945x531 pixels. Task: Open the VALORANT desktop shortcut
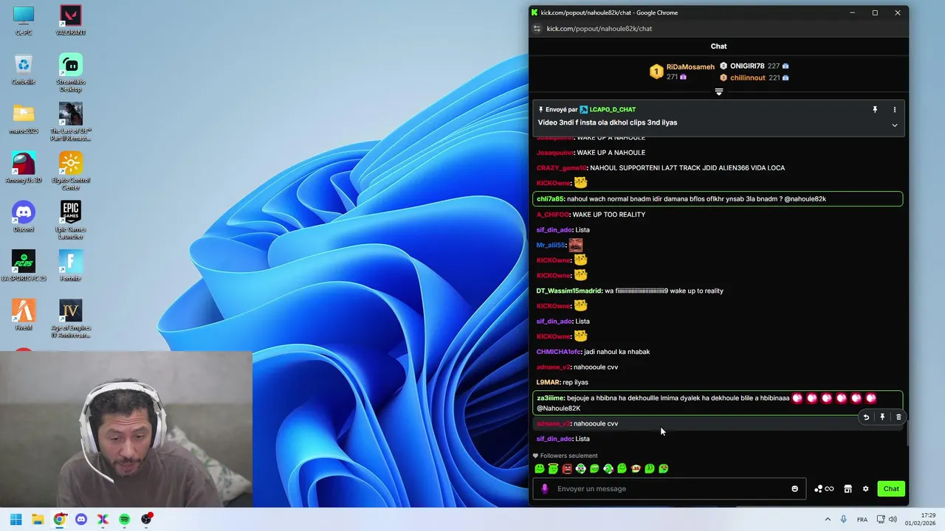pos(71,21)
